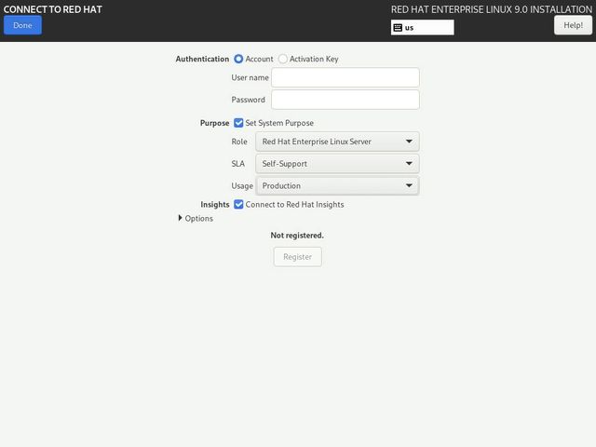
Task: Click the Register button
Action: click(298, 257)
